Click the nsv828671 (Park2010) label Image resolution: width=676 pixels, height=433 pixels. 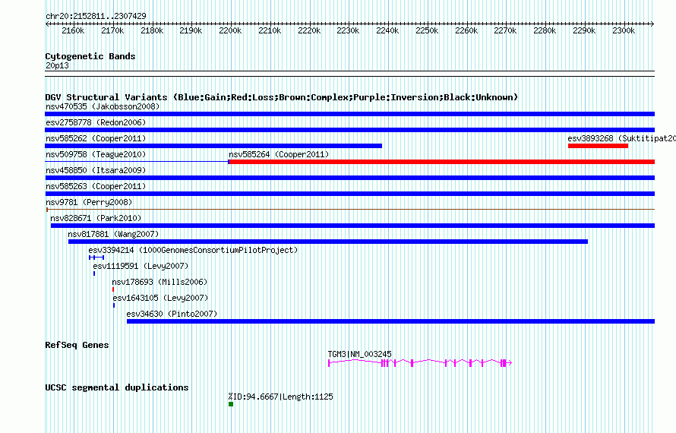pyautogui.click(x=96, y=218)
